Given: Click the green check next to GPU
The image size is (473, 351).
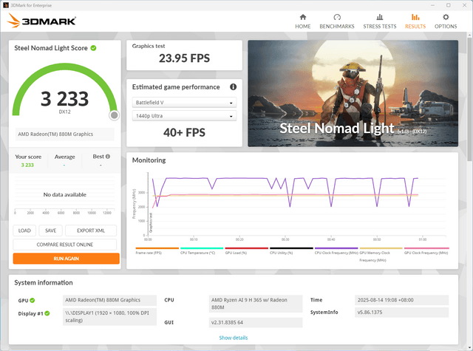Looking at the screenshot, I should (33, 300).
